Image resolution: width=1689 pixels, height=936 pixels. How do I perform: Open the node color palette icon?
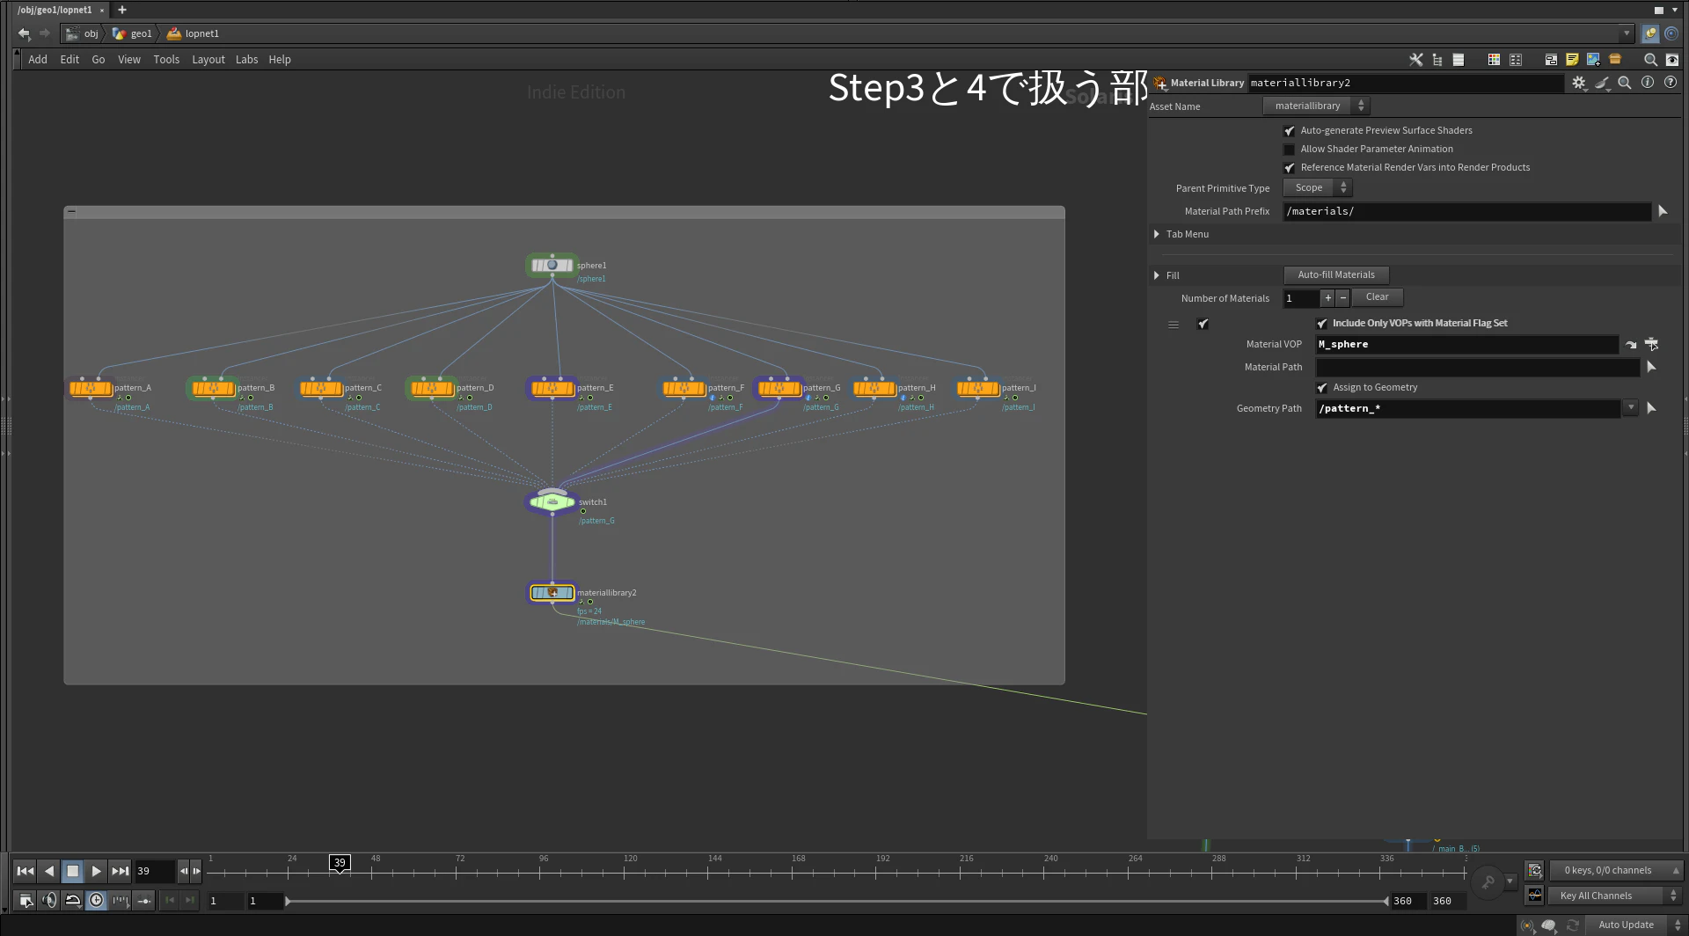click(1494, 60)
